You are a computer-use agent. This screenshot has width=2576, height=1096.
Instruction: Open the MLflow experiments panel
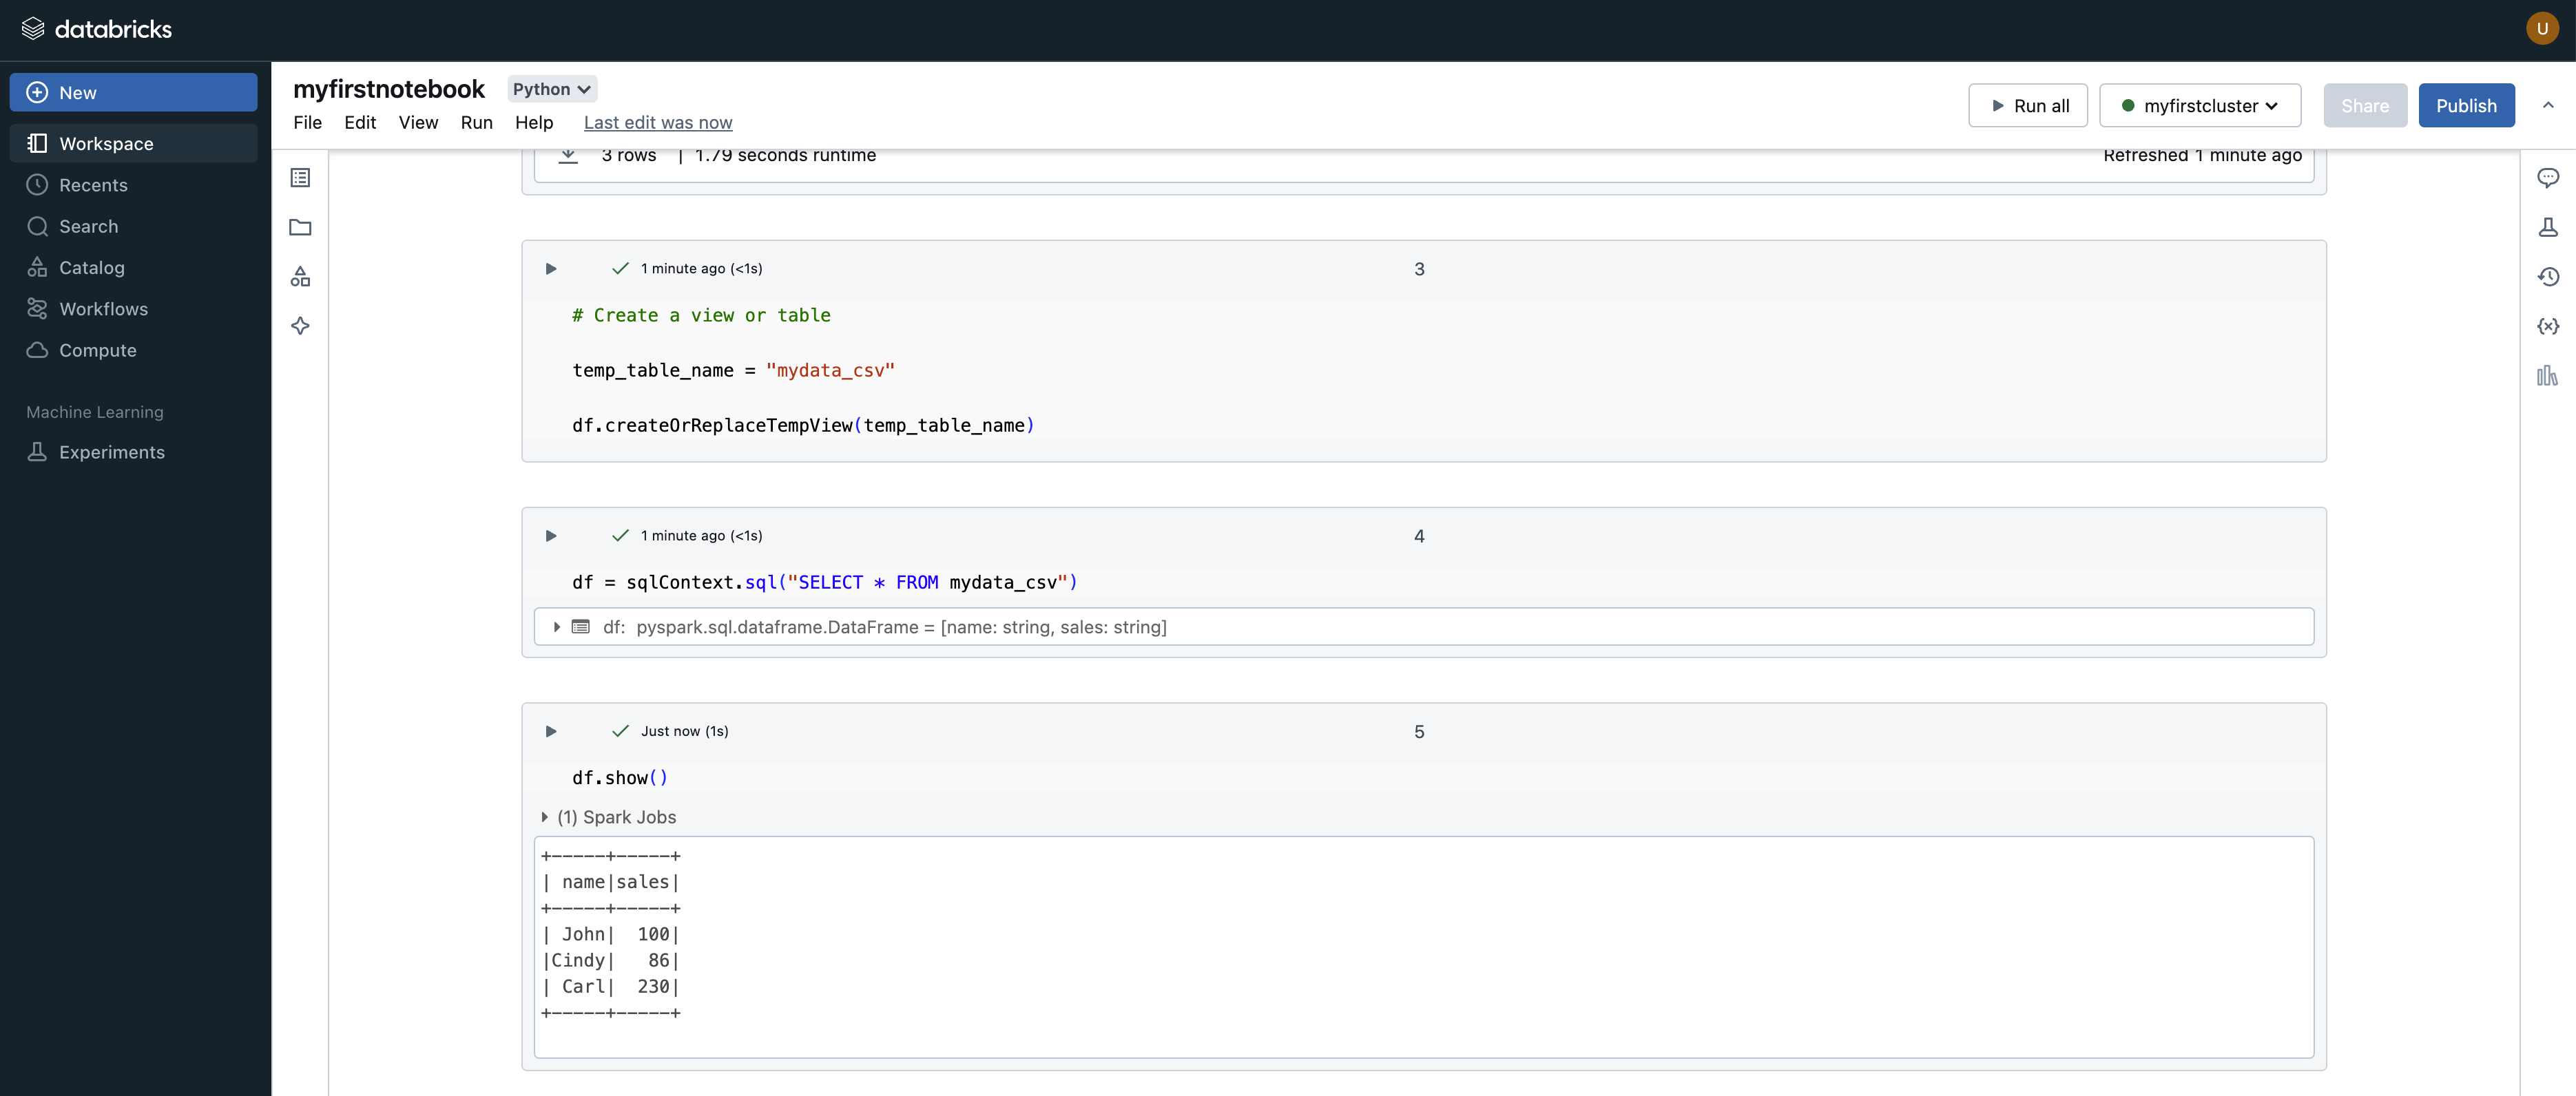(2549, 226)
